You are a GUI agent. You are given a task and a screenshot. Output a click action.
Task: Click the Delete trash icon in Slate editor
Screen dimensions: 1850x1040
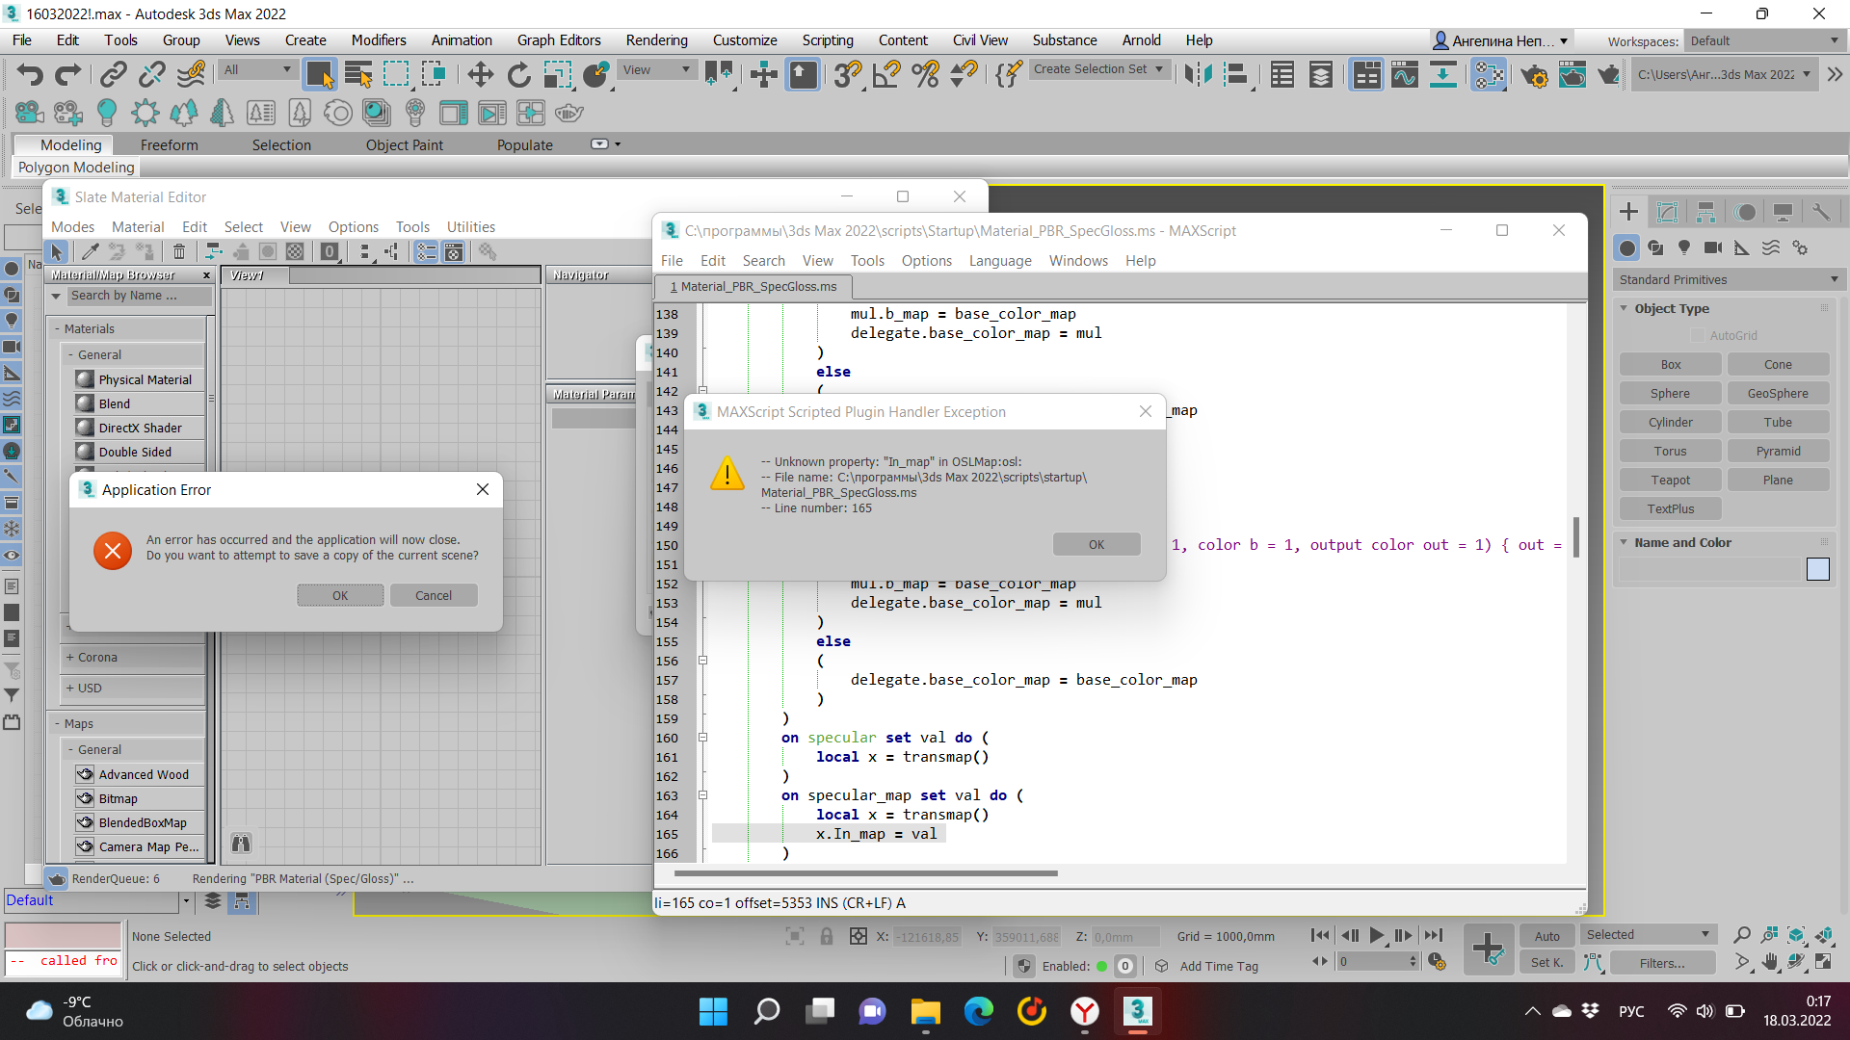[179, 251]
